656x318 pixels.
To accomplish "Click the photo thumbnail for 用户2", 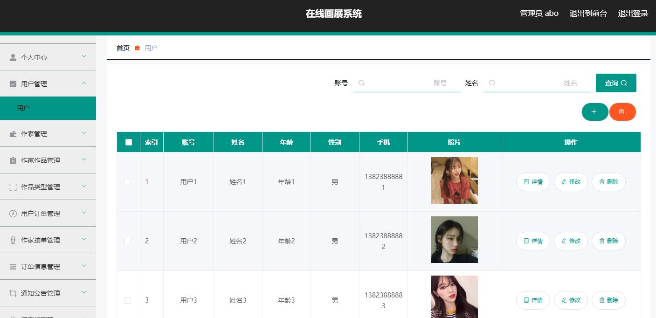I will (x=455, y=240).
